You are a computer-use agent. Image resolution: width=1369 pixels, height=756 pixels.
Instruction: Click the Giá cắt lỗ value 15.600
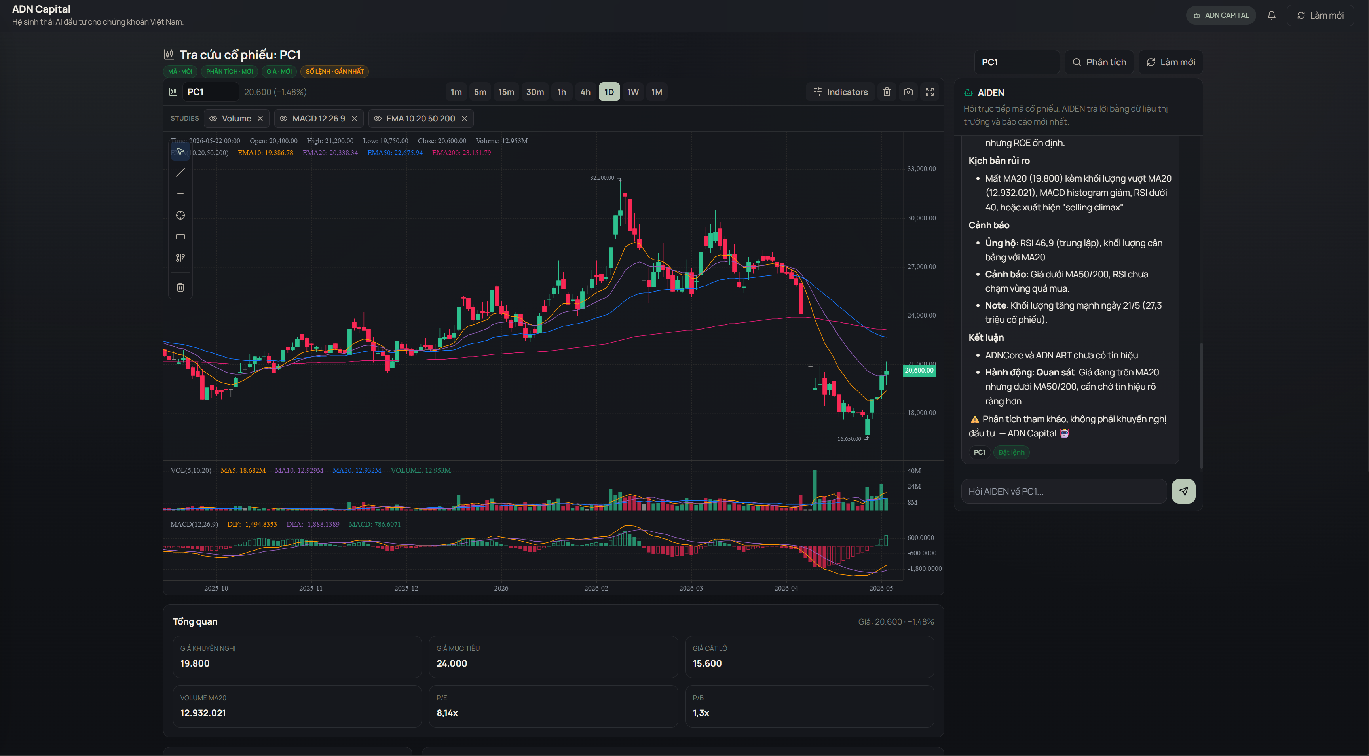click(707, 663)
